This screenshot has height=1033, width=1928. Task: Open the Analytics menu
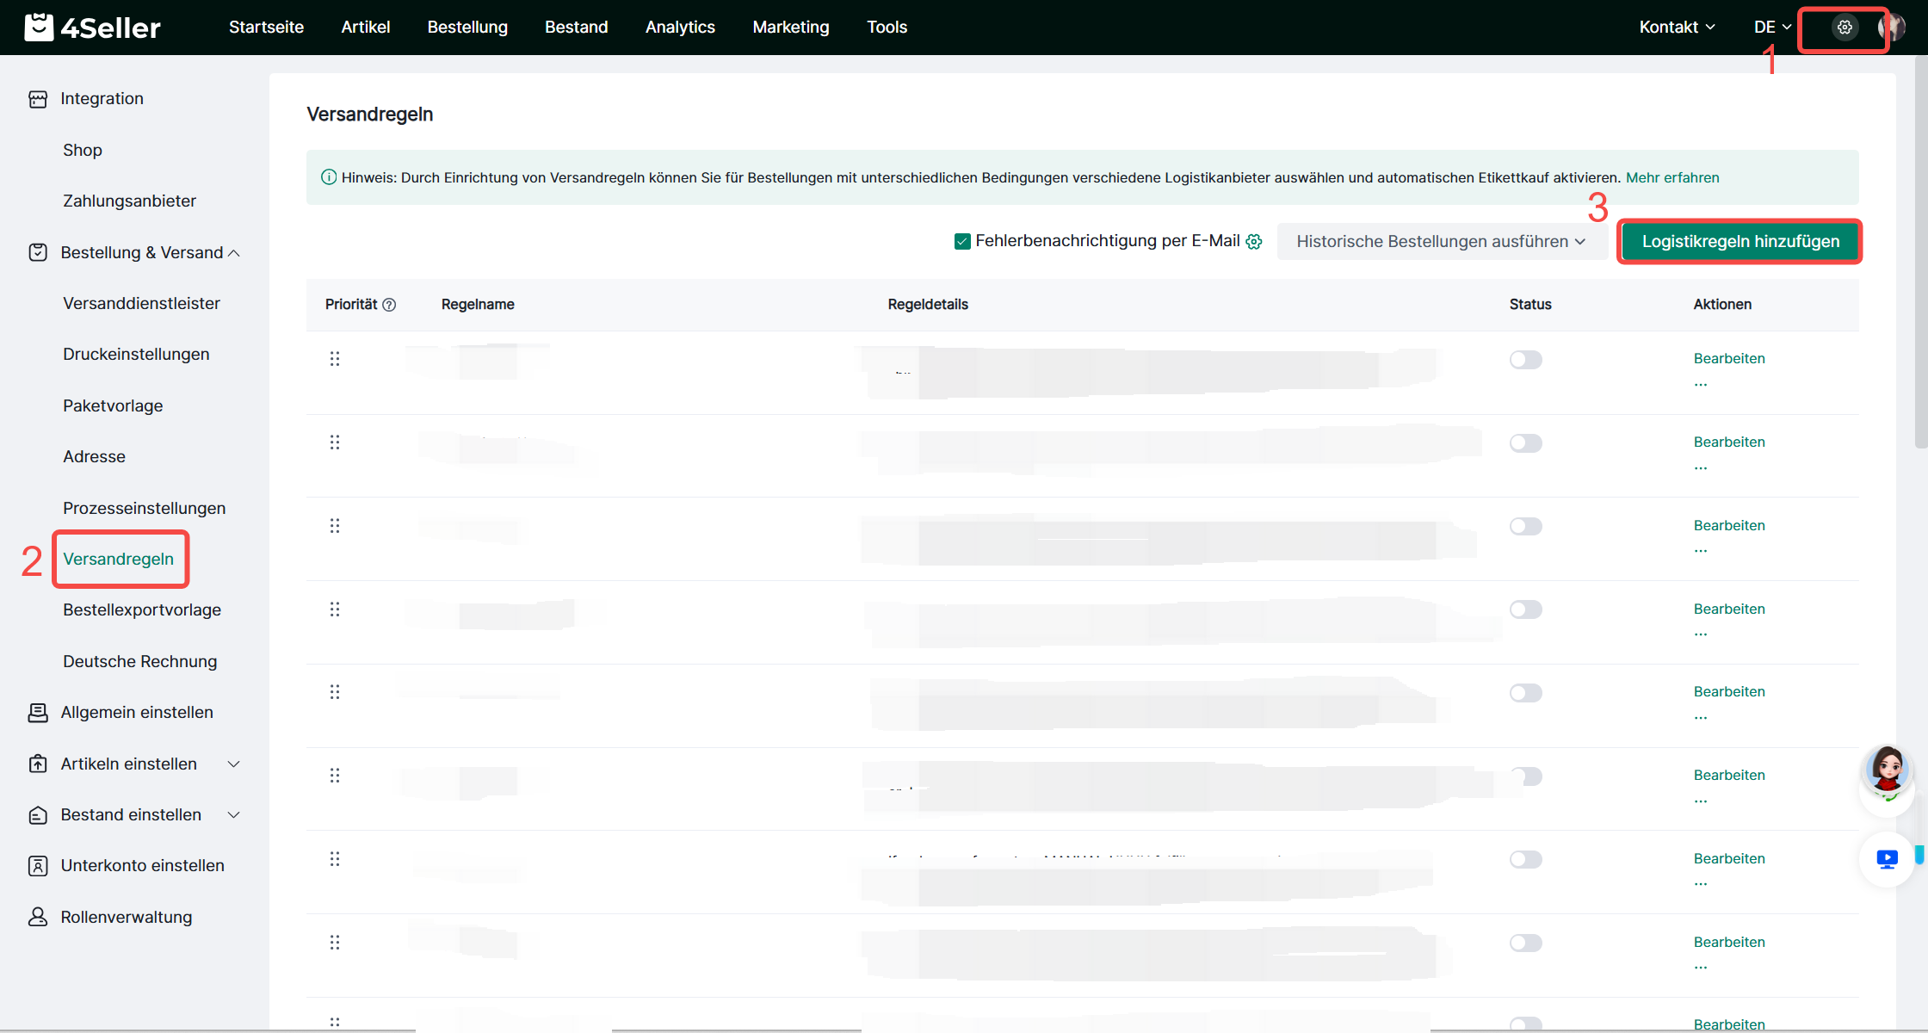(x=680, y=28)
